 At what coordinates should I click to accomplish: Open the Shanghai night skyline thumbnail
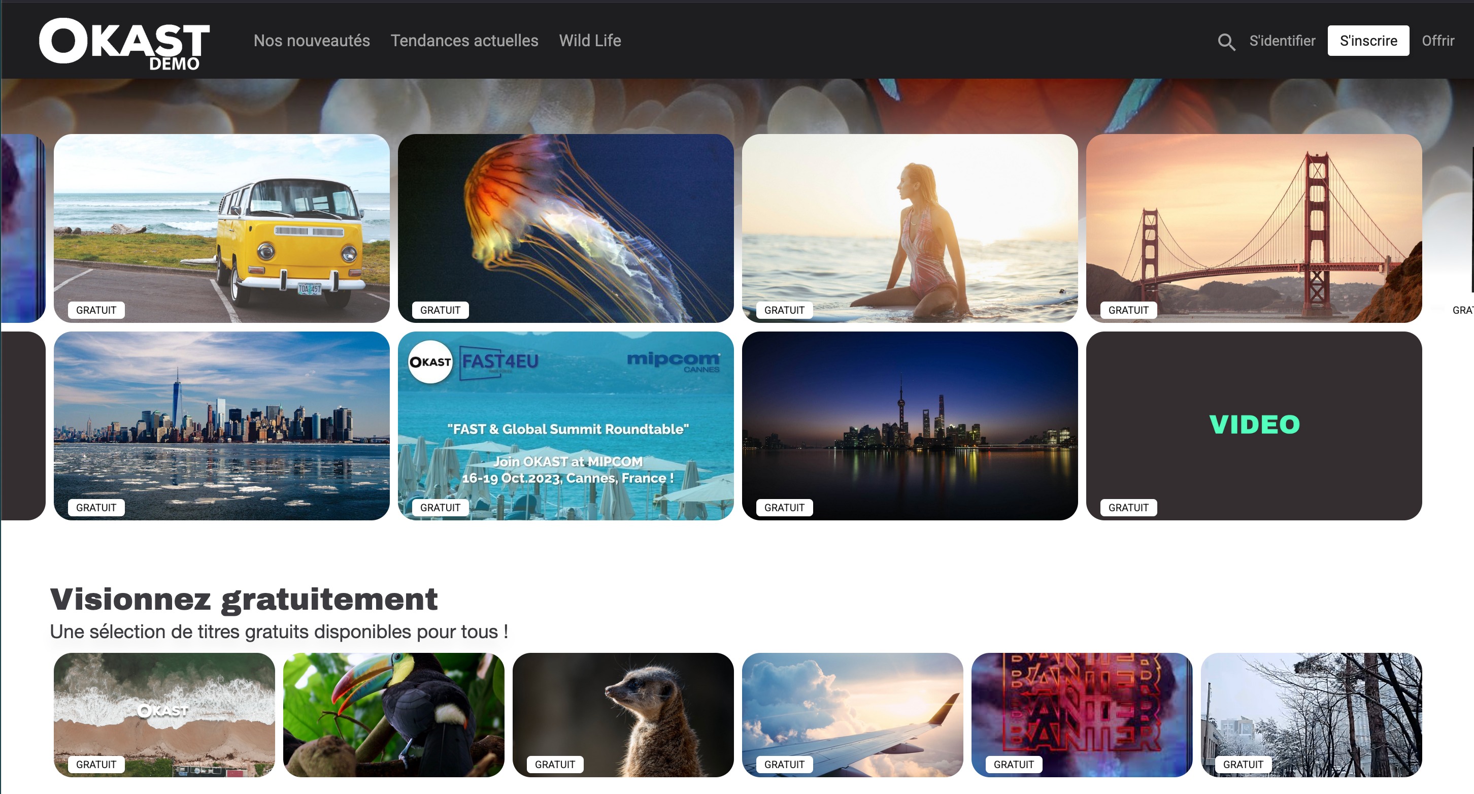pyautogui.click(x=909, y=425)
